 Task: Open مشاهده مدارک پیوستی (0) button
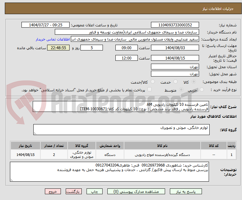click(136, 192)
